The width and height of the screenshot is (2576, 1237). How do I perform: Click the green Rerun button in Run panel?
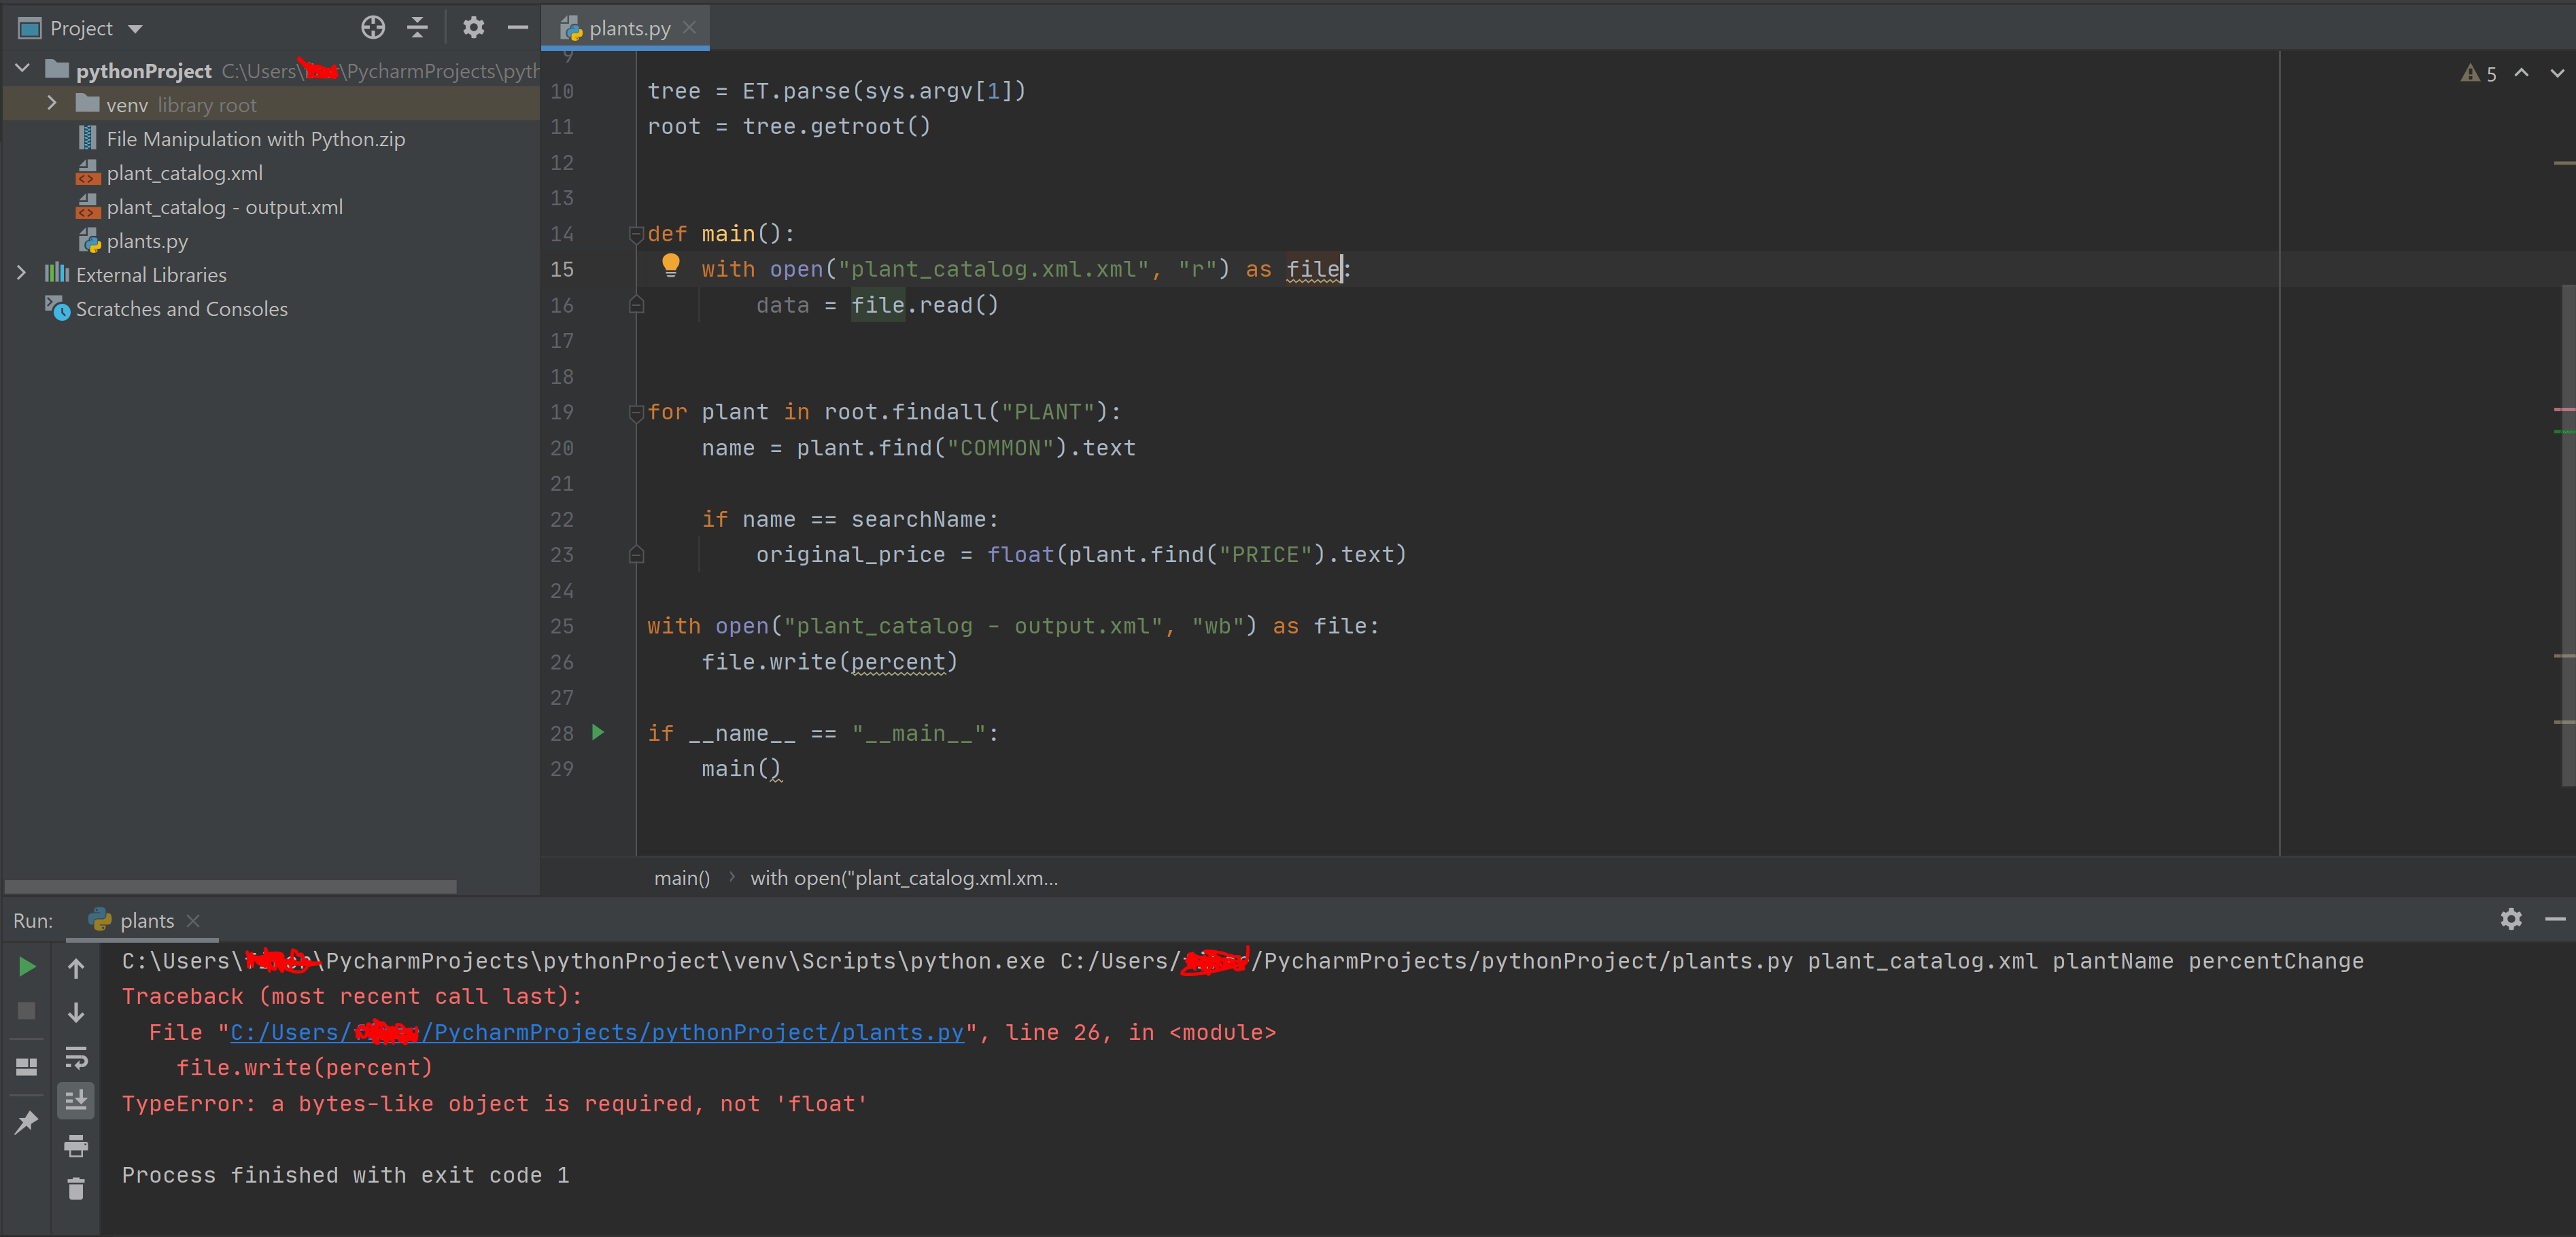pyautogui.click(x=27, y=967)
